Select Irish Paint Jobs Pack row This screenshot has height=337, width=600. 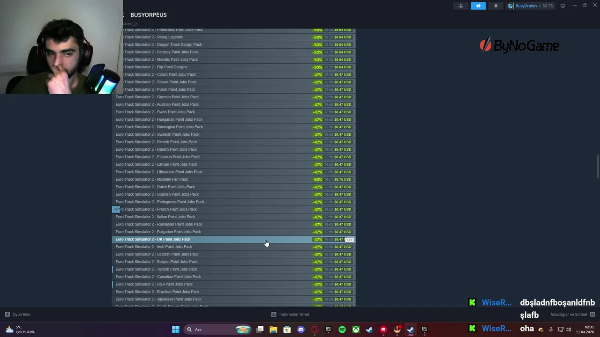tap(234, 247)
